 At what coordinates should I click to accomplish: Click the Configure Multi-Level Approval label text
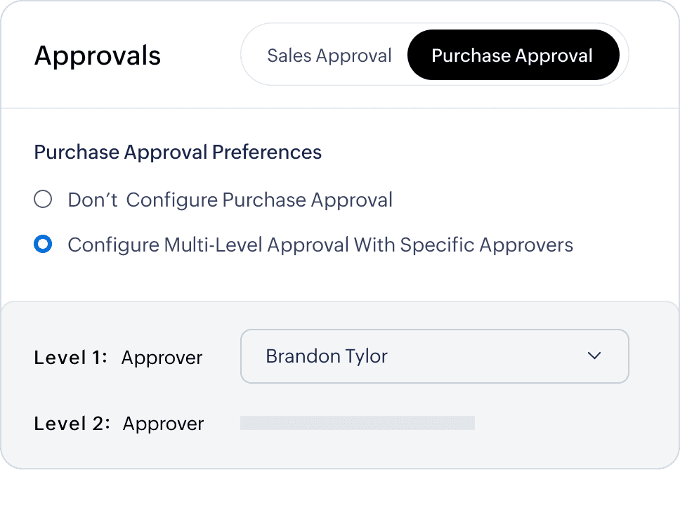[x=320, y=245]
